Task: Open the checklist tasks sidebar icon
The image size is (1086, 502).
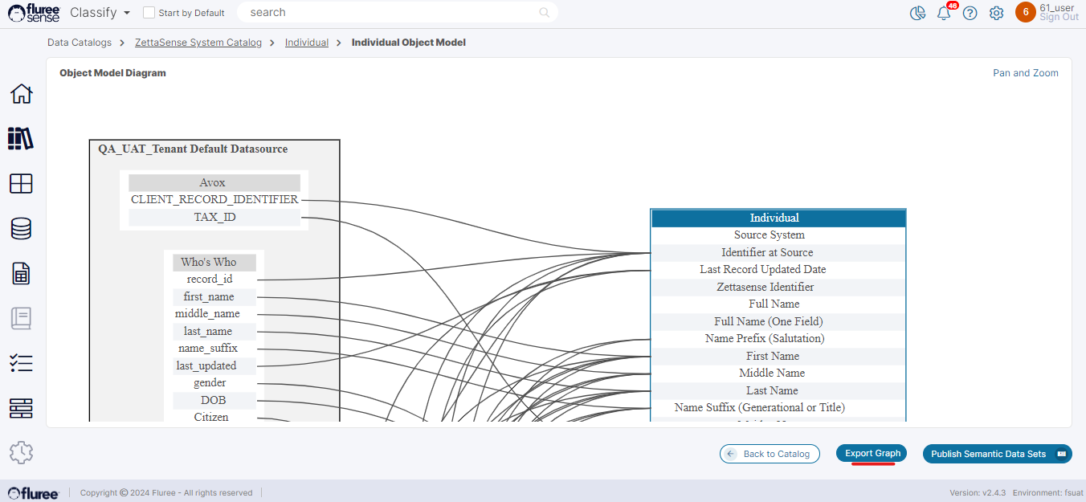Action: click(21, 363)
